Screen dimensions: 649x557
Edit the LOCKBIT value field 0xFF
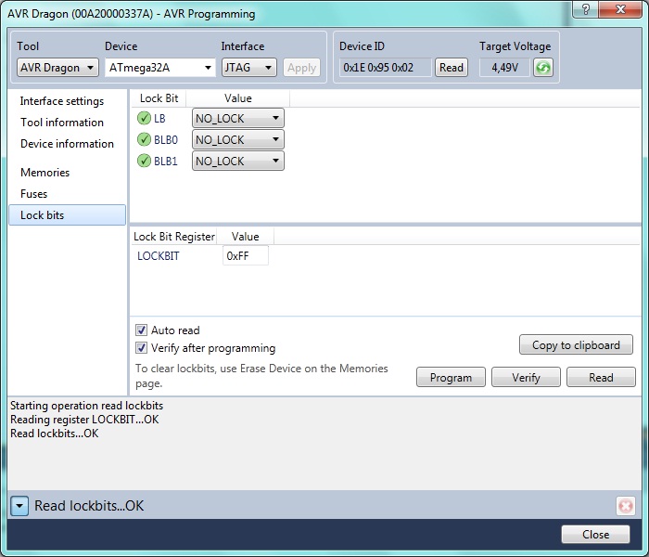pos(246,255)
